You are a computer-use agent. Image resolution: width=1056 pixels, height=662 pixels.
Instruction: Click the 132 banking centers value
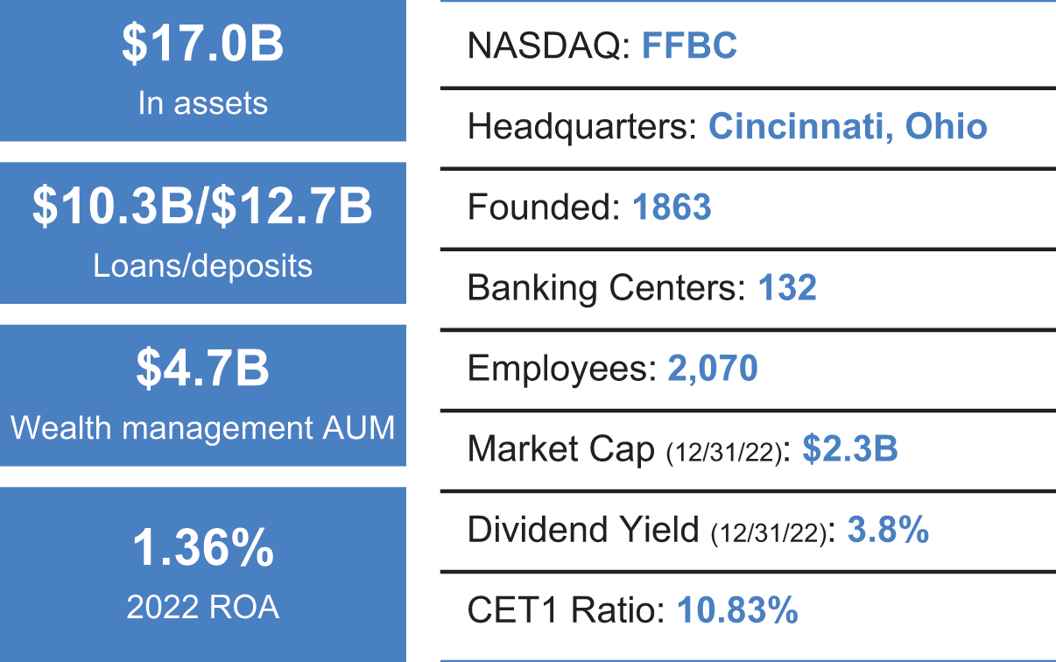(787, 288)
